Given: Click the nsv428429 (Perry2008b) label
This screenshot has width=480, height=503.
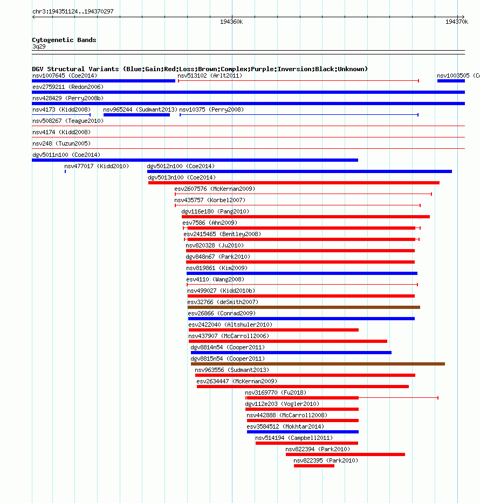Looking at the screenshot, I should point(68,98).
